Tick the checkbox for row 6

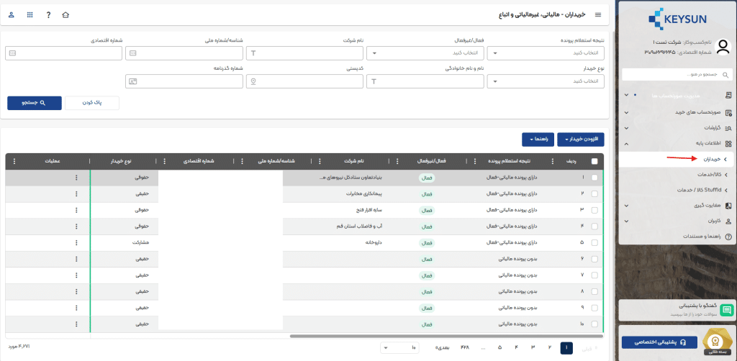[x=594, y=258]
